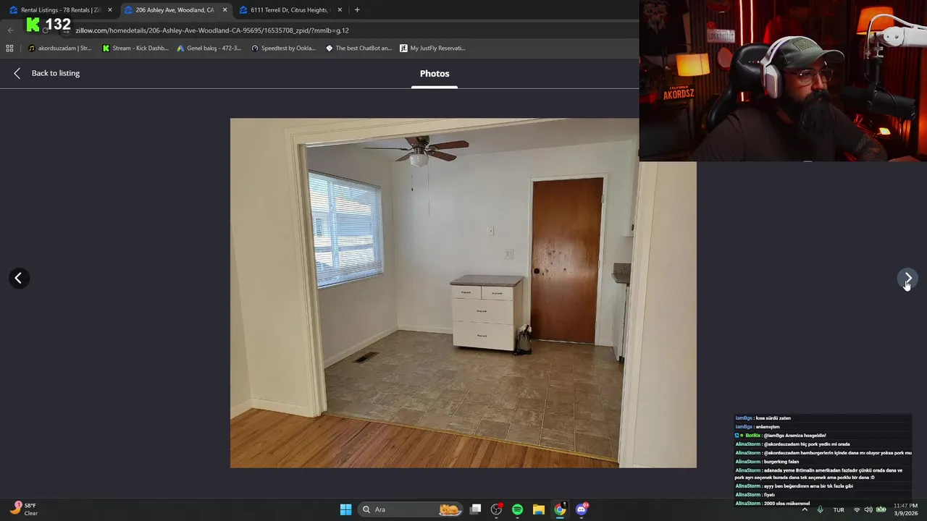Click the Back to listing arrow icon
This screenshot has width=927, height=521.
pyautogui.click(x=17, y=73)
